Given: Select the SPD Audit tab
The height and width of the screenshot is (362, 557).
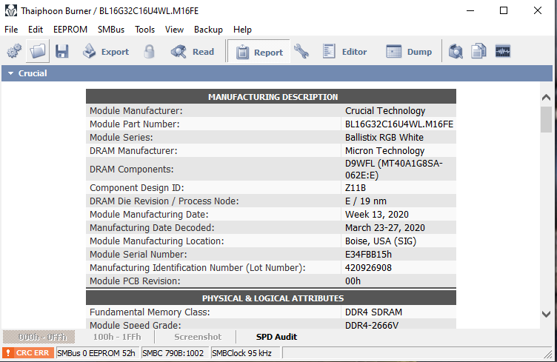Looking at the screenshot, I should pos(276,337).
